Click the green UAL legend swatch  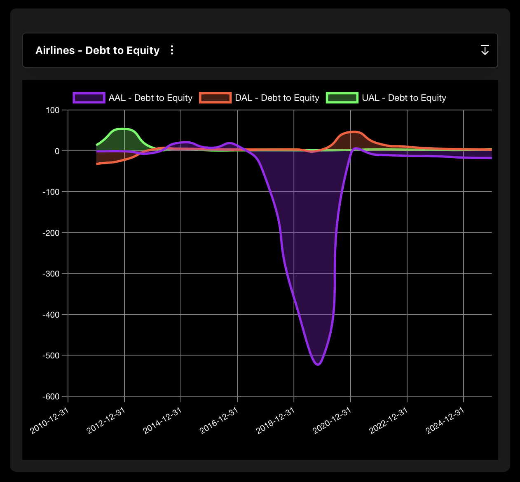(x=342, y=98)
